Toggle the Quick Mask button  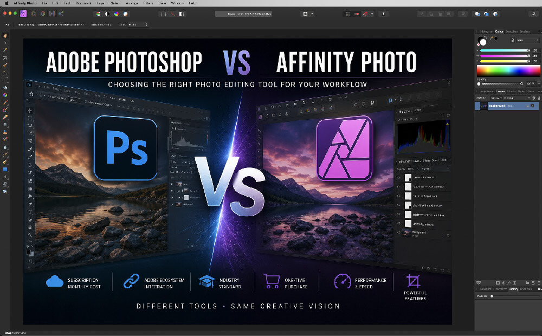[306, 14]
